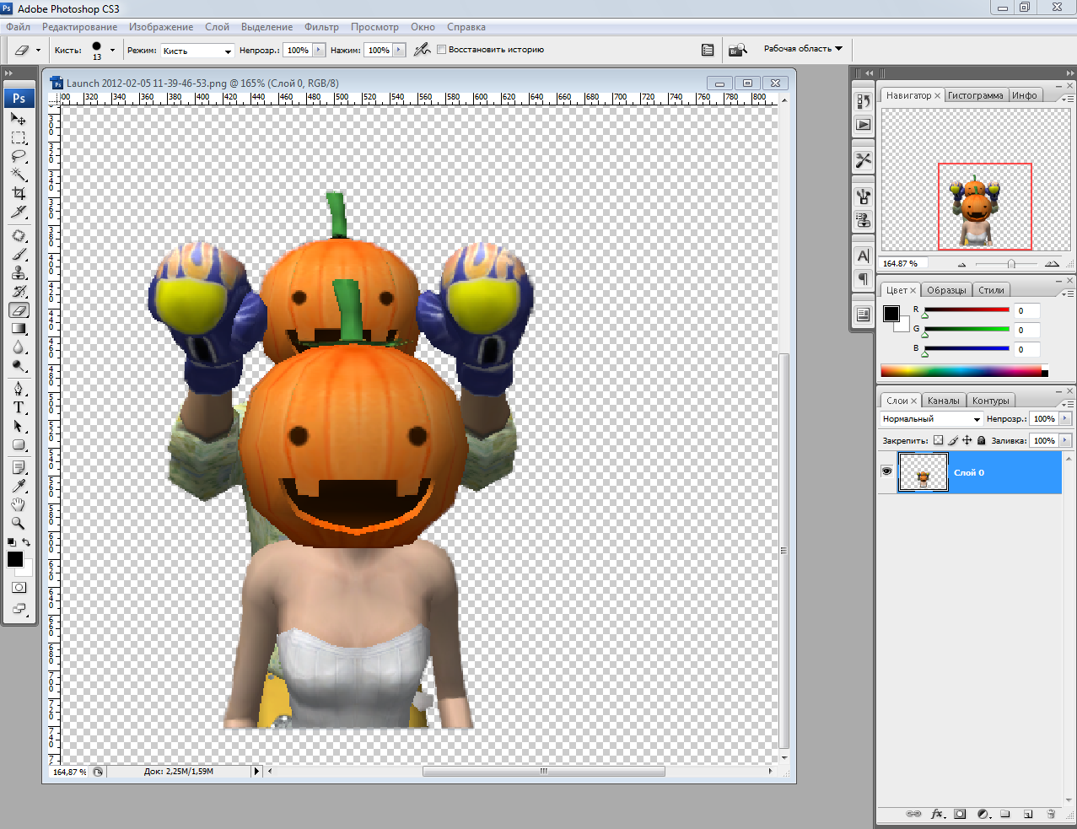Open blend mode 'Нормальный' dropdown

(x=931, y=419)
